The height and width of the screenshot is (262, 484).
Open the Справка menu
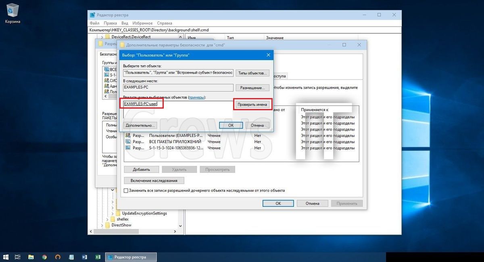click(x=164, y=23)
